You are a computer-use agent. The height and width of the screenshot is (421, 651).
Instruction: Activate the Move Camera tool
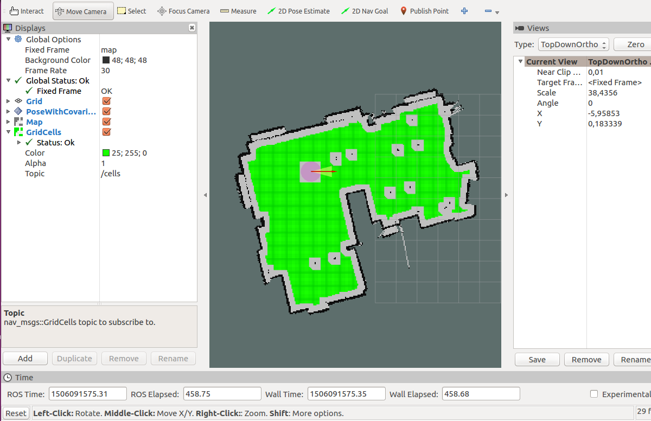[82, 10]
